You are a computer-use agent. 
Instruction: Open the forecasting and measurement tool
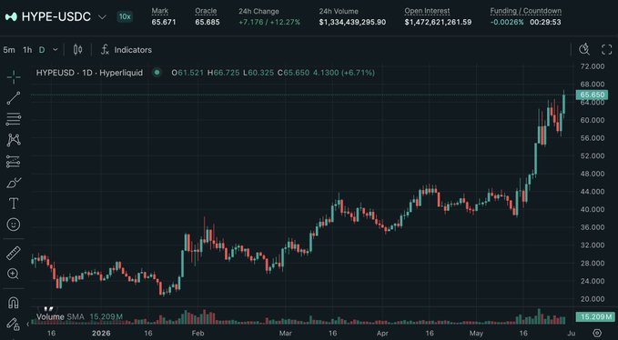pyautogui.click(x=14, y=161)
